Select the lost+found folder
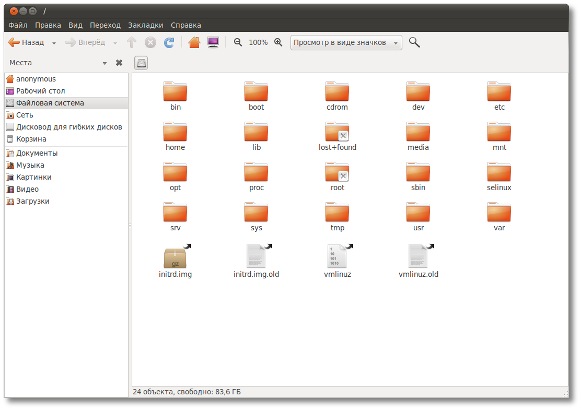 337,137
